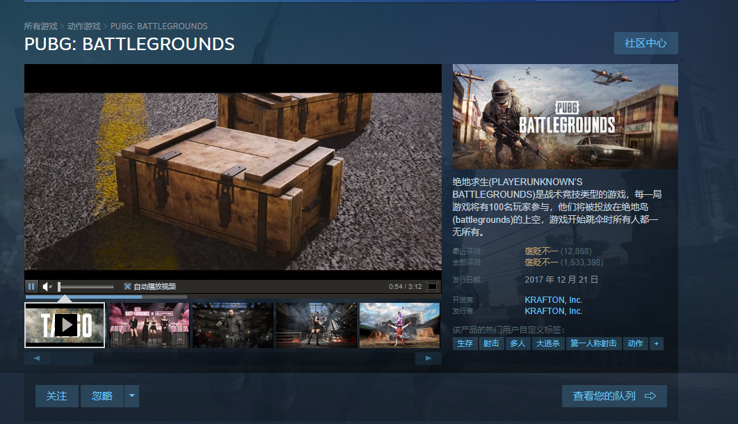Viewport: 738px width, 424px height.
Task: Click the thumbnail strip scrollbar handle
Action: click(x=72, y=359)
